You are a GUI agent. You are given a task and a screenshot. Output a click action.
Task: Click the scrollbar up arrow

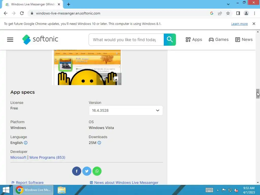click(258, 32)
